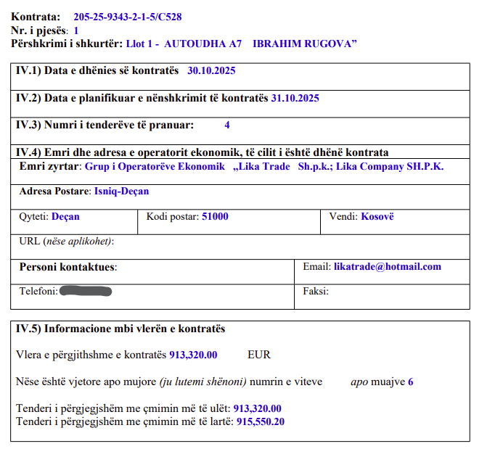
Task: Select the postal code 51000
Action: click(x=215, y=217)
